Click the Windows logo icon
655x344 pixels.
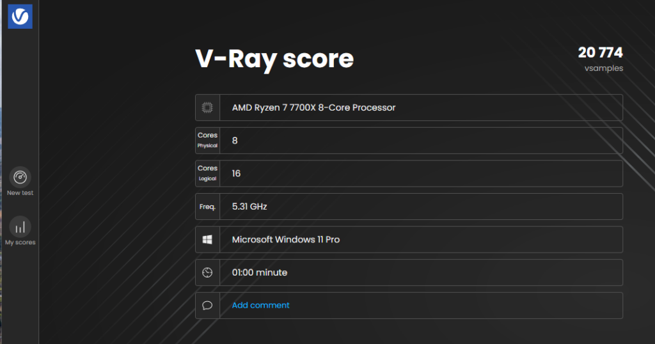coord(207,240)
